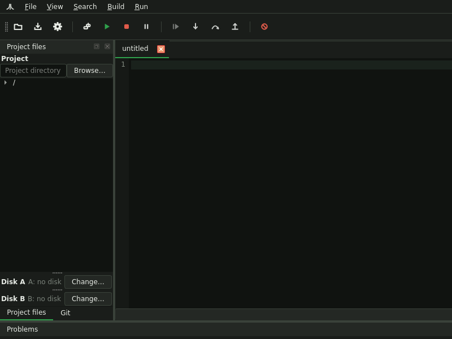452x339 pixels.
Task: Pause execution with the pause icon
Action: point(146,27)
